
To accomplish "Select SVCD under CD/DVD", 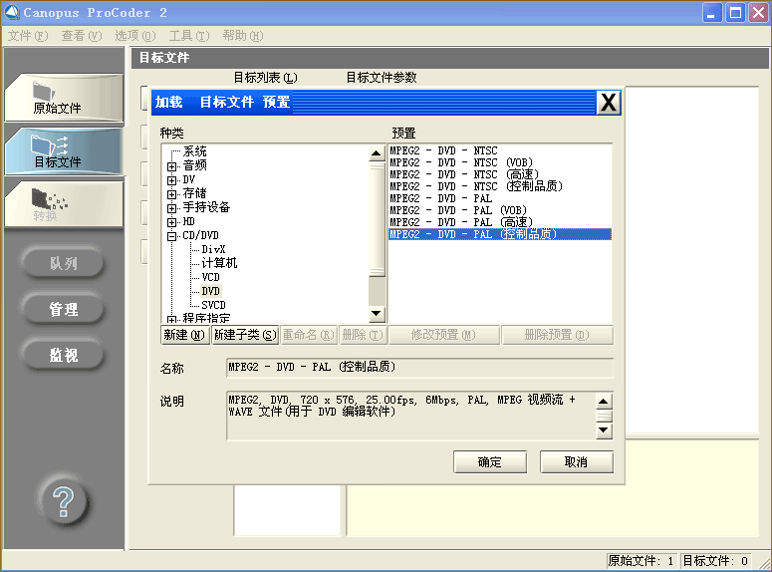I will (x=213, y=305).
